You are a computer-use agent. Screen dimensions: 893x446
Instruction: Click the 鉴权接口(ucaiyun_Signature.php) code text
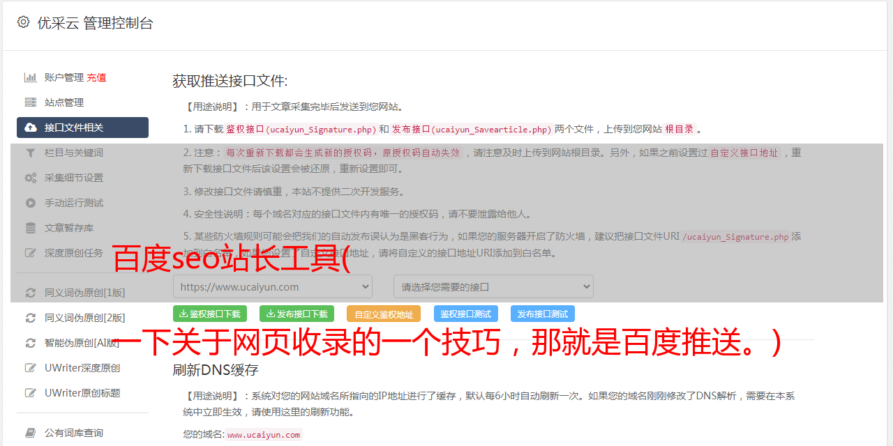(301, 129)
